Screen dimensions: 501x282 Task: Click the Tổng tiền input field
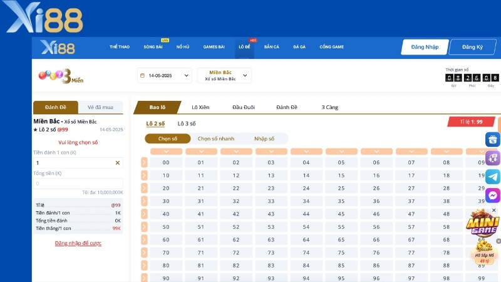[78, 184]
